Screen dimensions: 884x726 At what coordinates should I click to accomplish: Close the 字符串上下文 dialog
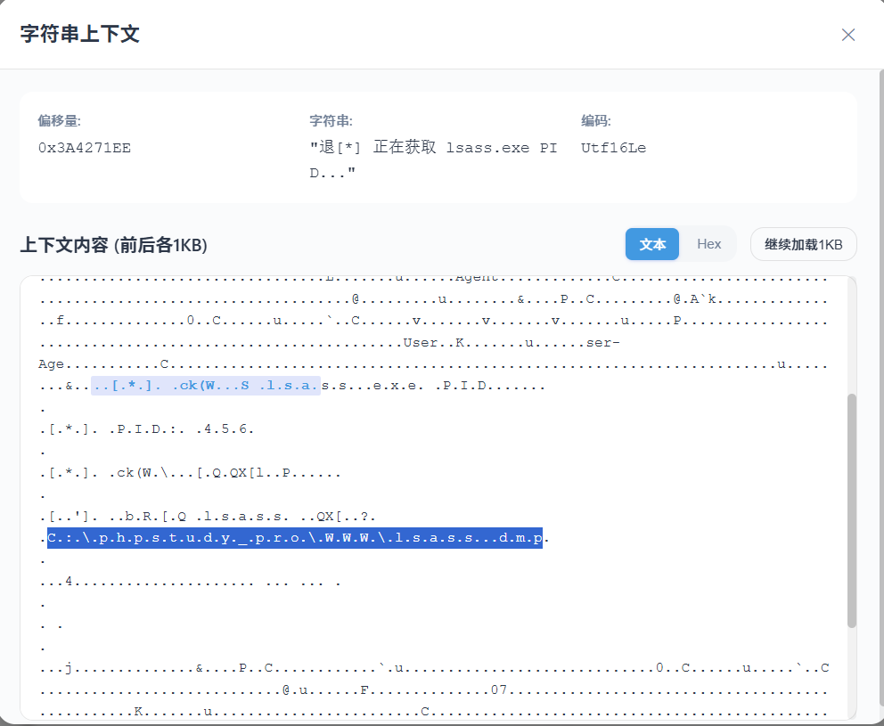click(848, 35)
